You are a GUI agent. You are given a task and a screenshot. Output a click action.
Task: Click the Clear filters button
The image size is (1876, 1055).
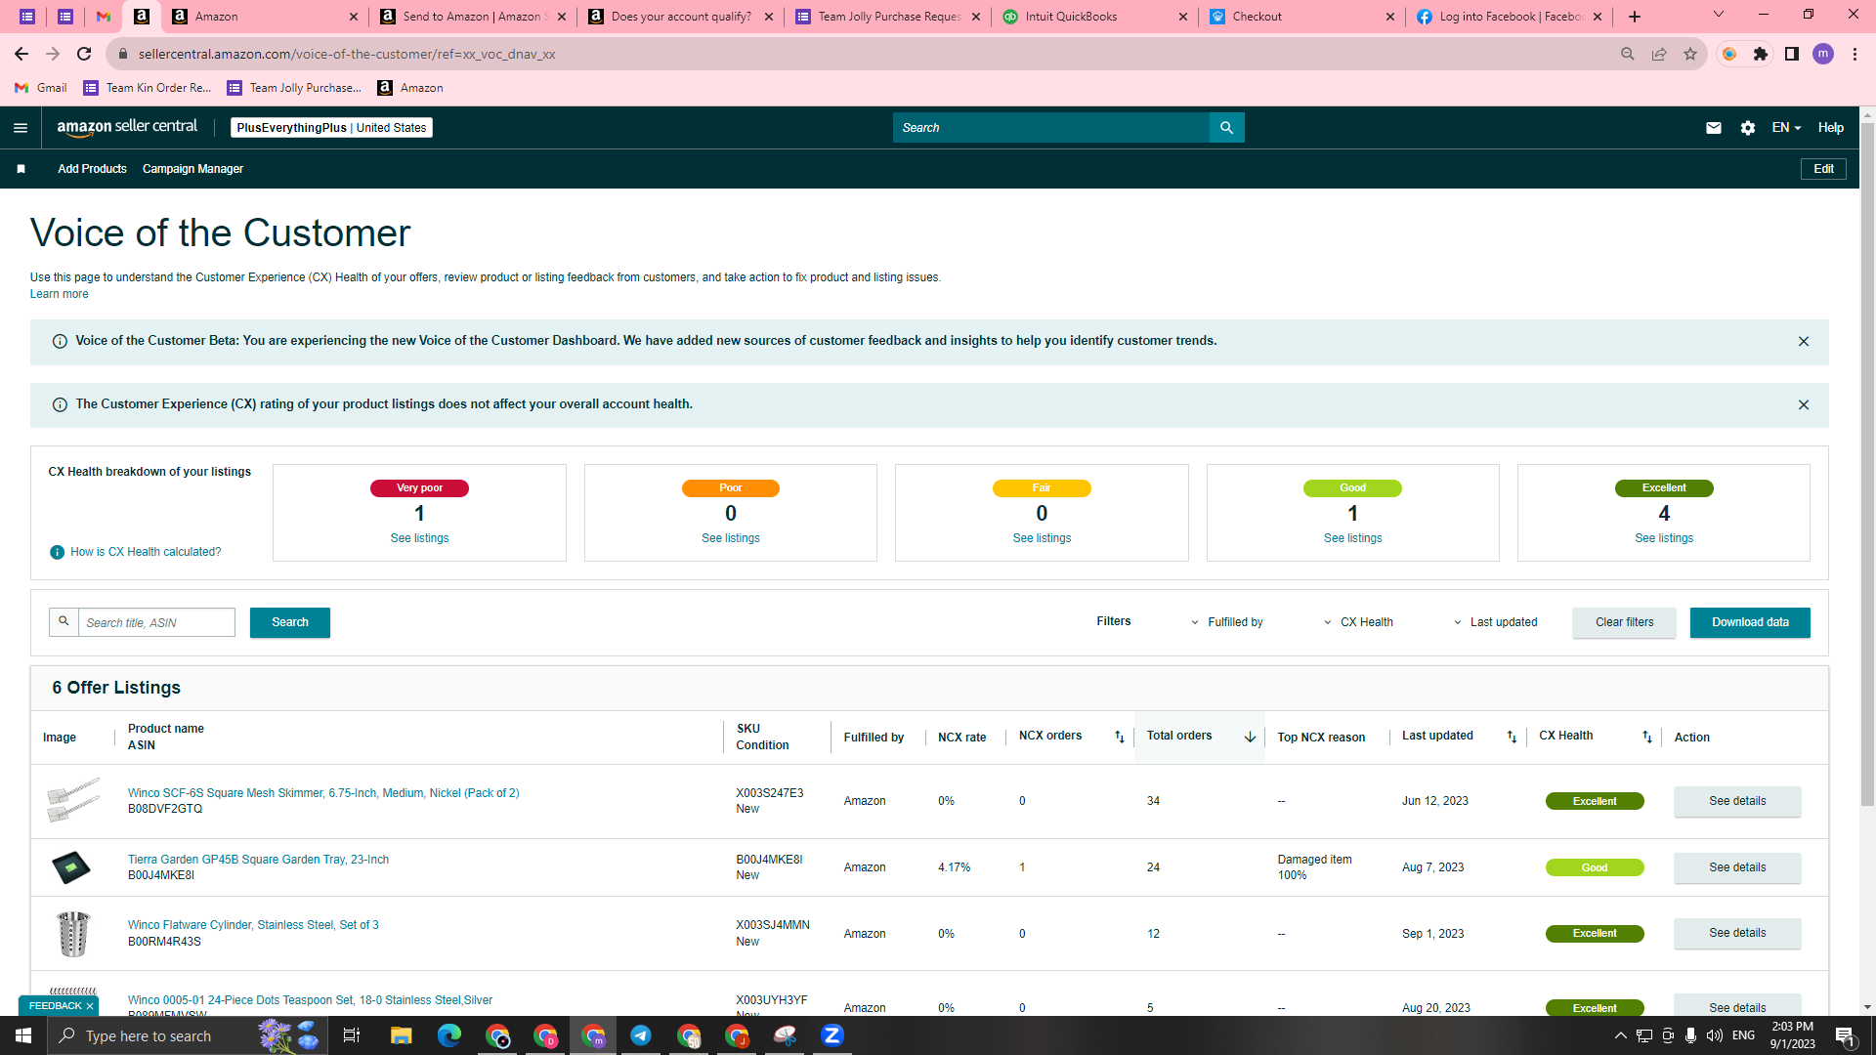(x=1624, y=622)
